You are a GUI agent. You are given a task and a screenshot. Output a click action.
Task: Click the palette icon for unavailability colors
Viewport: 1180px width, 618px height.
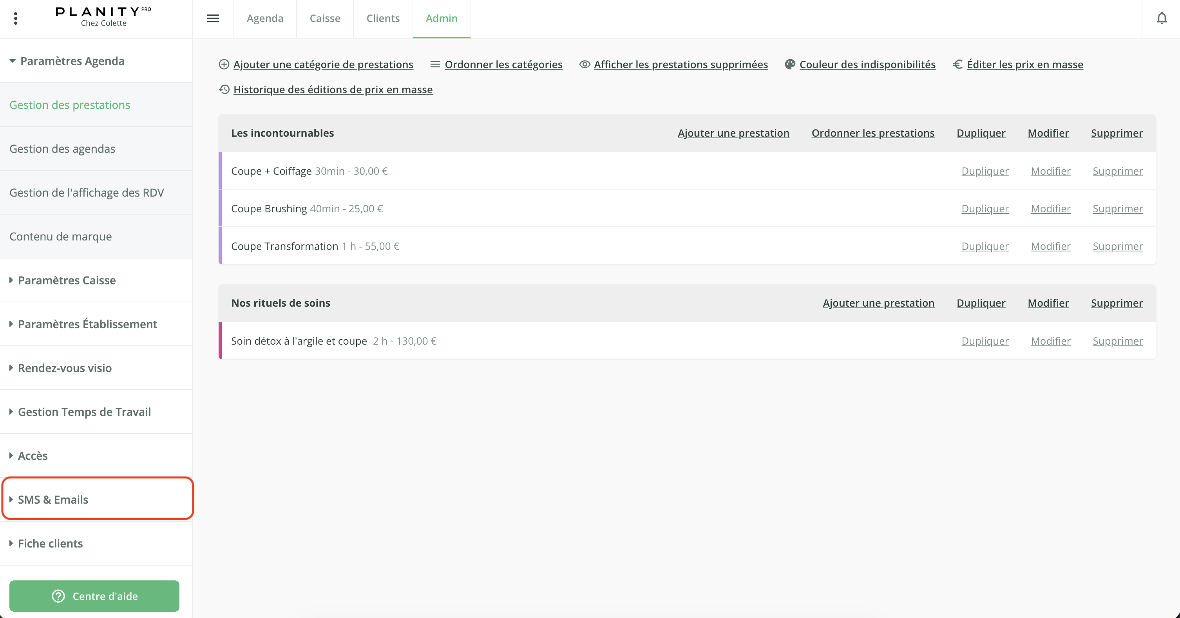(x=790, y=65)
